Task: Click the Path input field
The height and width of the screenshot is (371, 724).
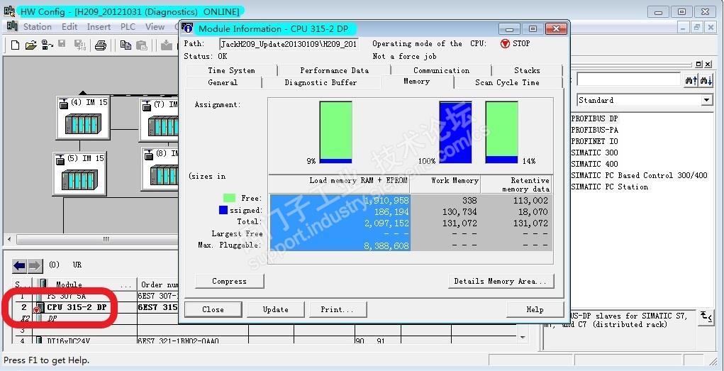Action: [x=288, y=44]
